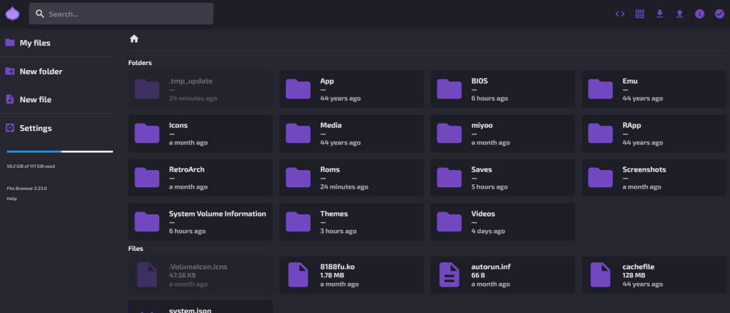Click the Search input field
Screen dimensions: 730x313
[x=129, y=14]
